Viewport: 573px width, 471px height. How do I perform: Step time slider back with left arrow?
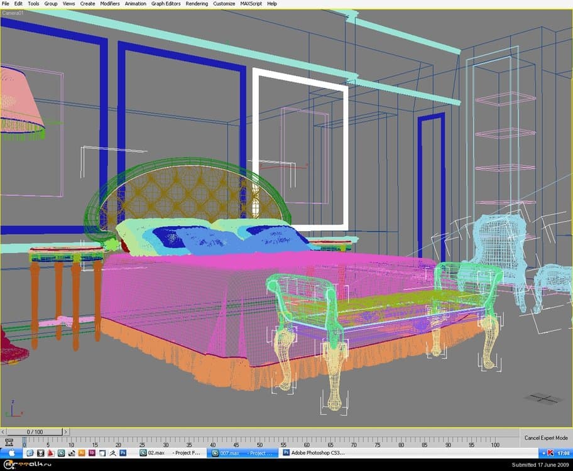point(3,432)
